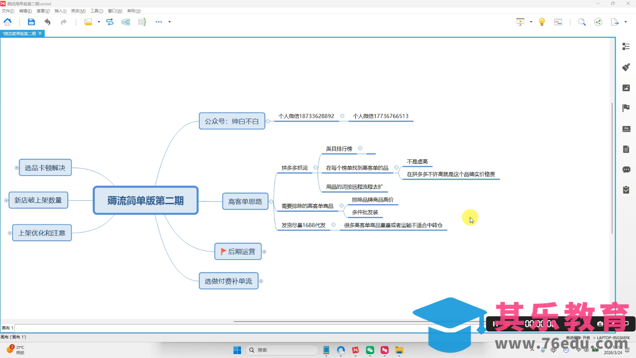This screenshot has height=358, width=636.
Task: Click the 画布 1 sheet button
Action: pos(7,328)
